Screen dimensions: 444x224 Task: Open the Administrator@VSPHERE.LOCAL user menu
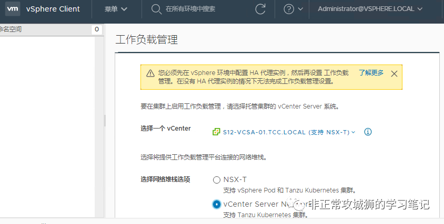[370, 9]
